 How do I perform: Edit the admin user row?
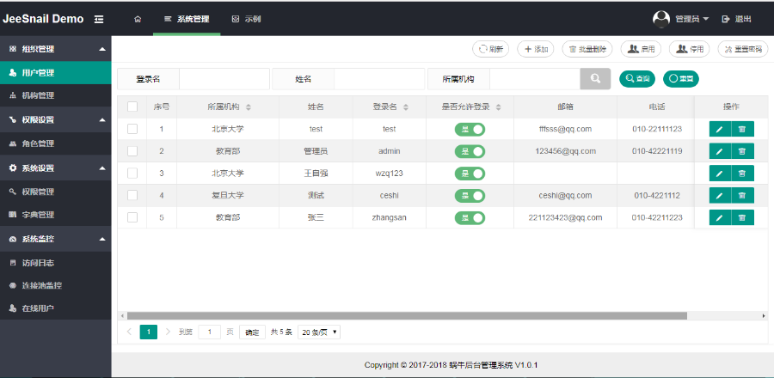coord(720,151)
